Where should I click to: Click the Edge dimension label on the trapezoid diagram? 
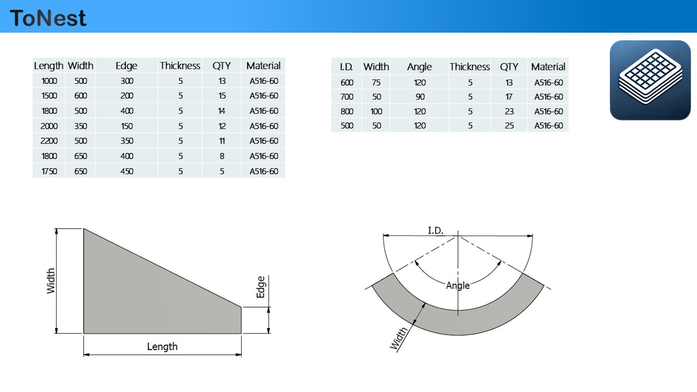point(261,287)
